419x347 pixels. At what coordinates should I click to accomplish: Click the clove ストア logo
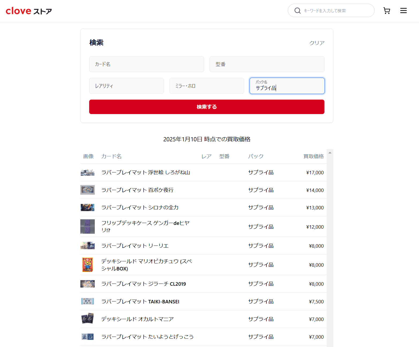click(x=29, y=11)
